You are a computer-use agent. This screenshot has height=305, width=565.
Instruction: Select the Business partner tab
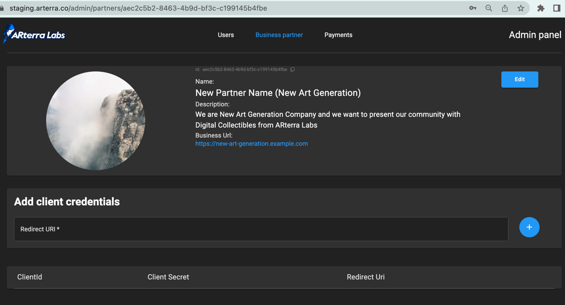pyautogui.click(x=279, y=35)
